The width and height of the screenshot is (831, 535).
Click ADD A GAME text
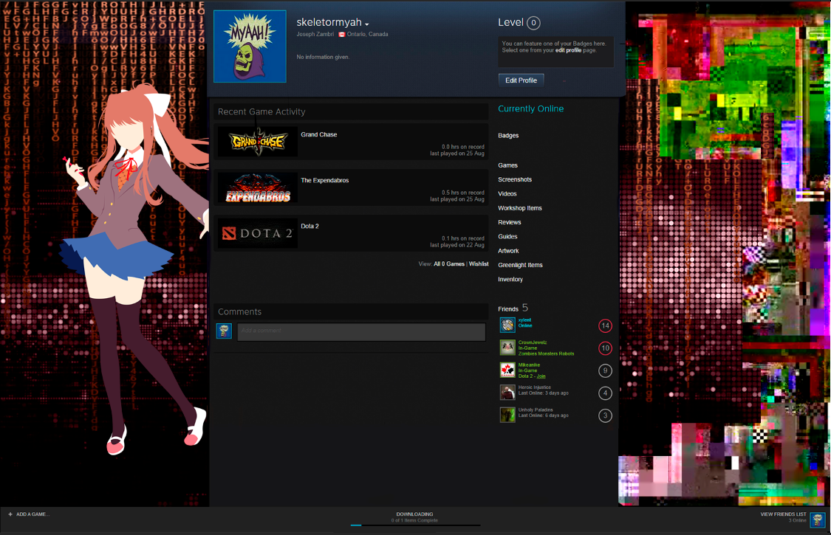click(x=33, y=514)
